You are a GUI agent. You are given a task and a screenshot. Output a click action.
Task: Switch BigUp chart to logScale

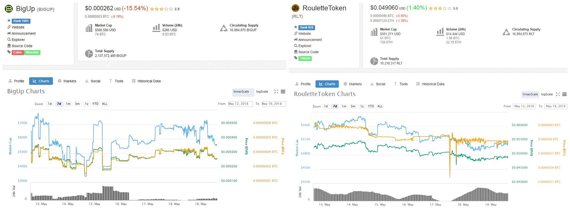pyautogui.click(x=262, y=92)
